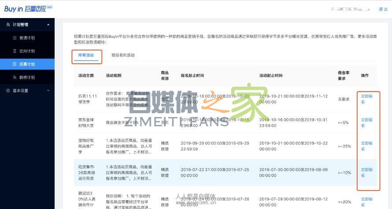This screenshot has width=392, height=209.
Task: Click the 计划管理 menu icon
Action: pyautogui.click(x=8, y=25)
